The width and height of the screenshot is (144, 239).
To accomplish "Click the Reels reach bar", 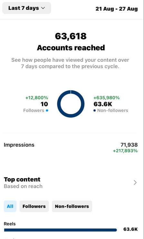I will tap(61, 230).
